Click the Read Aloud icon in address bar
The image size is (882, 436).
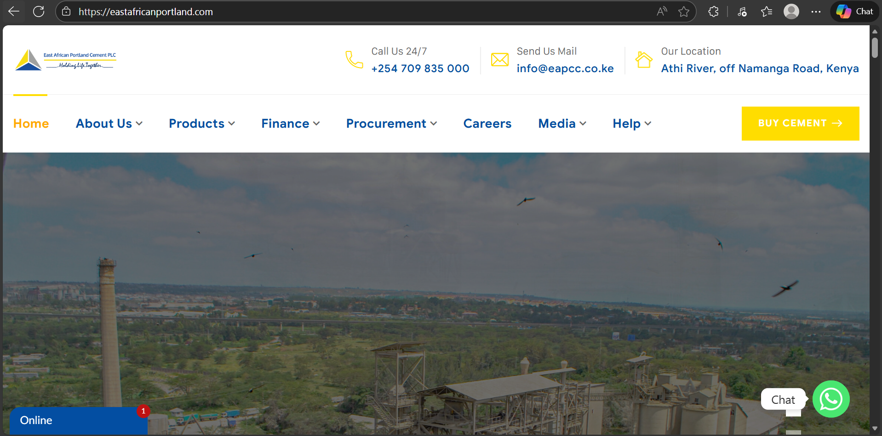[x=662, y=11]
